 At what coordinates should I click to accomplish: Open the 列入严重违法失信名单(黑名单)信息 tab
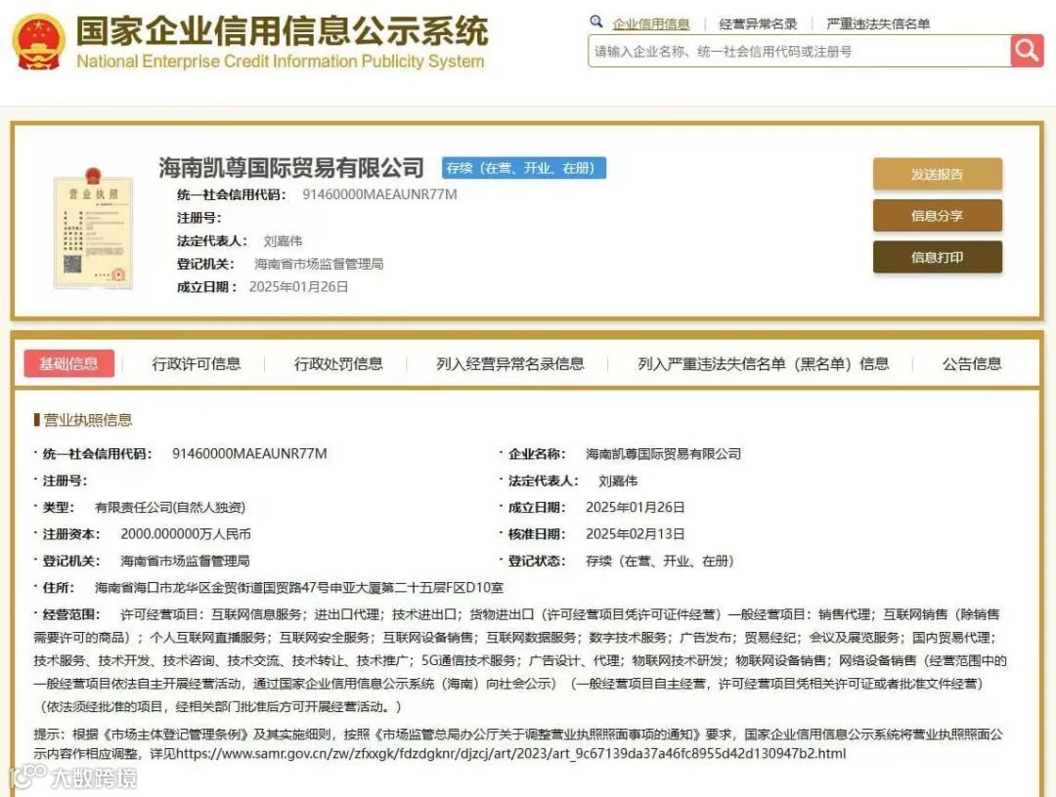(763, 364)
